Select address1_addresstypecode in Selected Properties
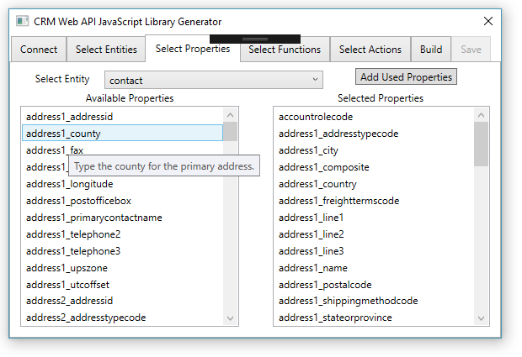This screenshot has width=522, height=357. [x=374, y=134]
